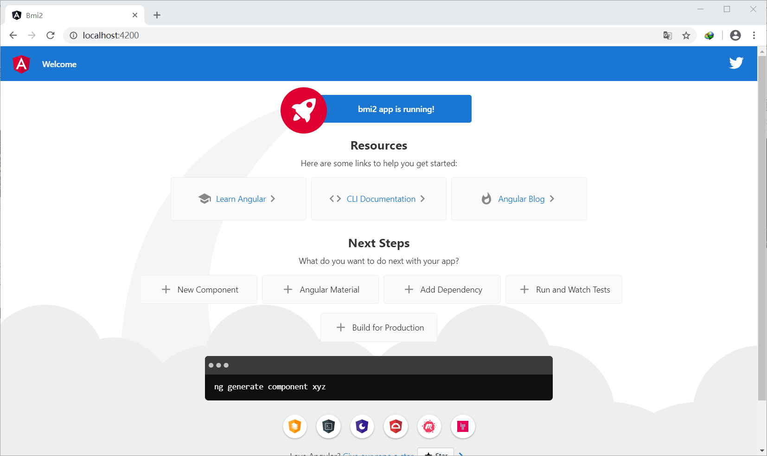Click chevron arrow next to Learn Angular
Image resolution: width=767 pixels, height=456 pixels.
tap(273, 199)
